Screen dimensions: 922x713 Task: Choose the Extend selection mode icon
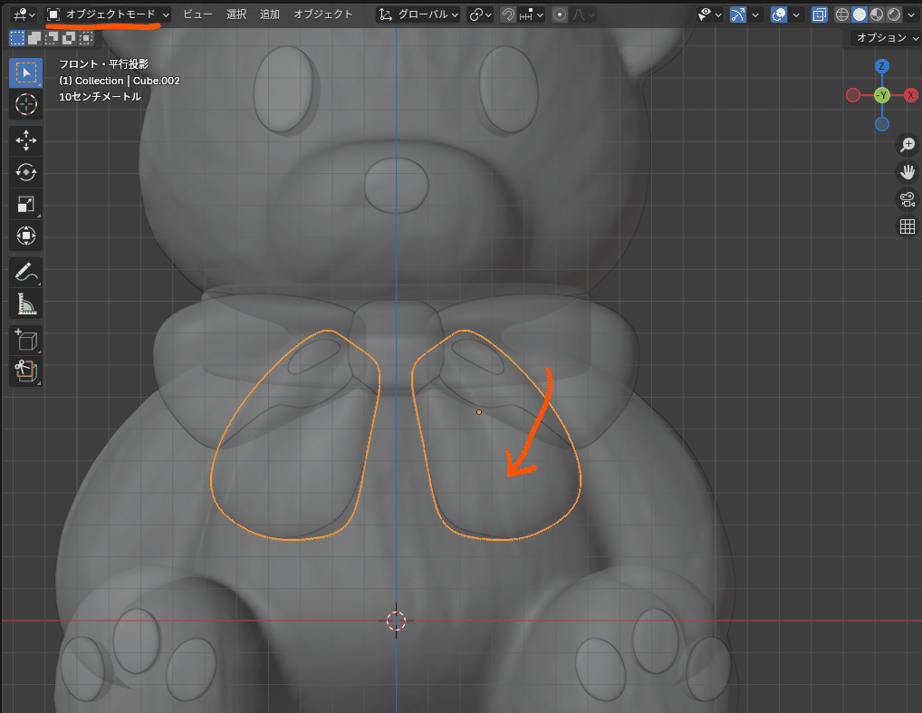click(x=34, y=39)
